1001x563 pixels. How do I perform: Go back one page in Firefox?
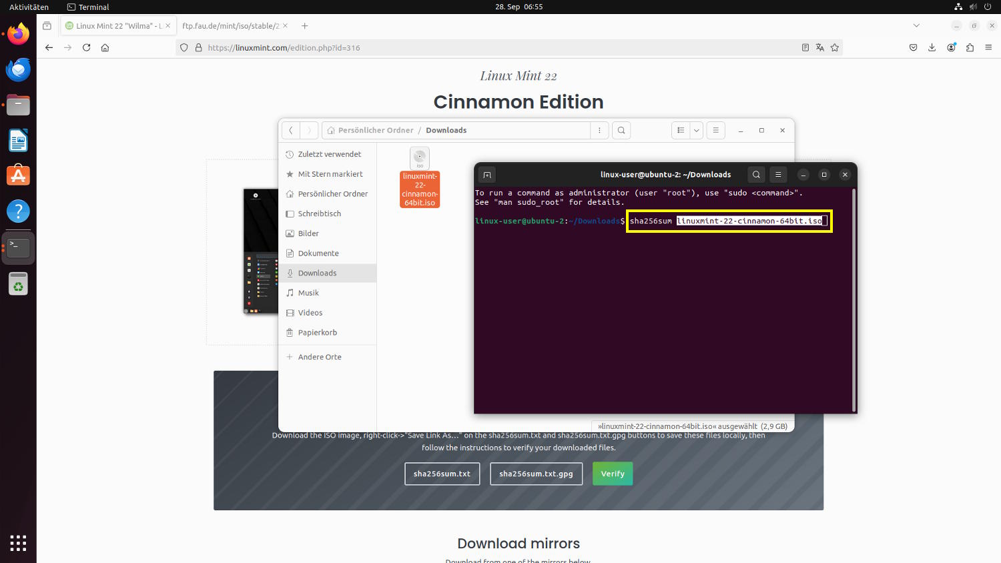click(49, 48)
